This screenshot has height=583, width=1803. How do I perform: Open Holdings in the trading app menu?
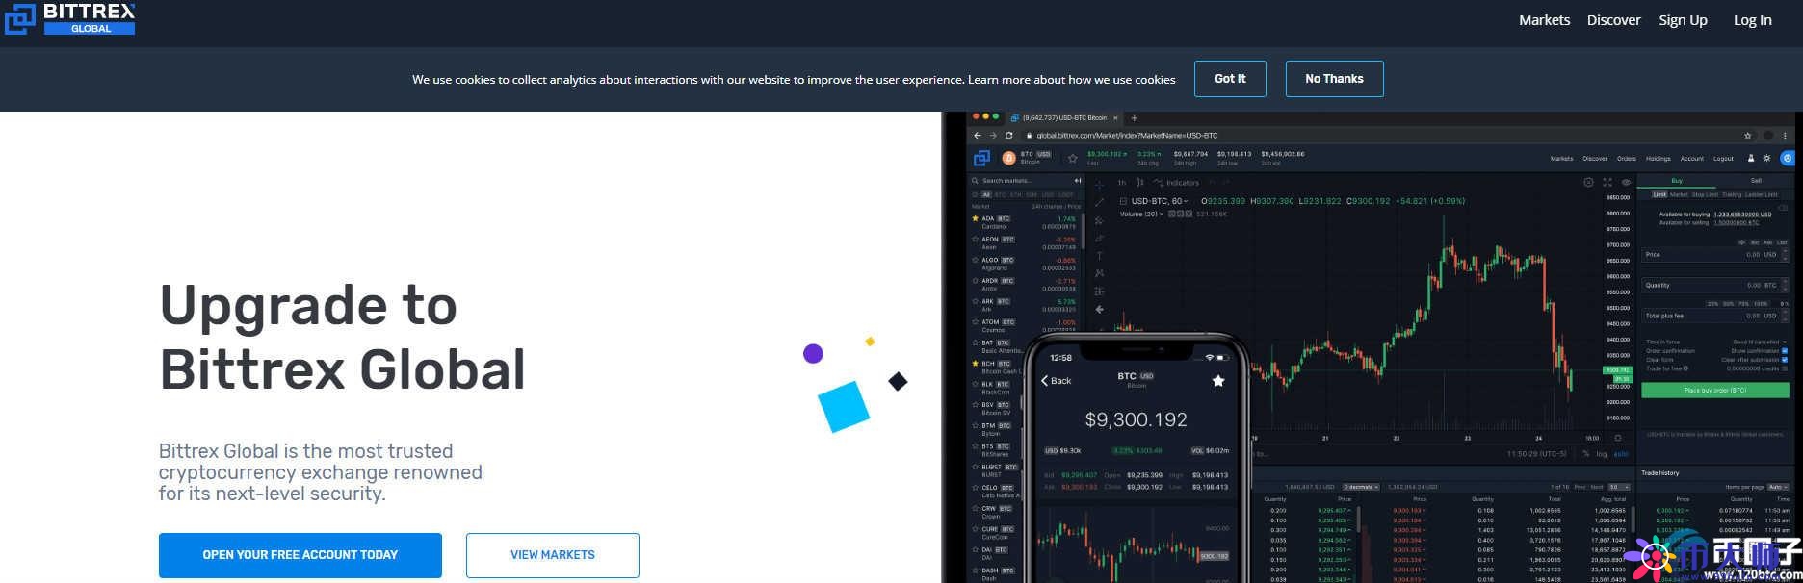[1659, 159]
